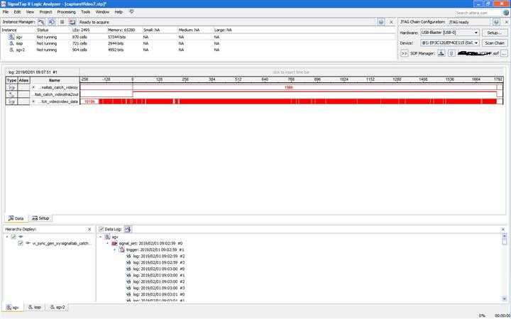Select the issp instance tab at bottom
This screenshot has width=511, height=319.
(x=35, y=307)
